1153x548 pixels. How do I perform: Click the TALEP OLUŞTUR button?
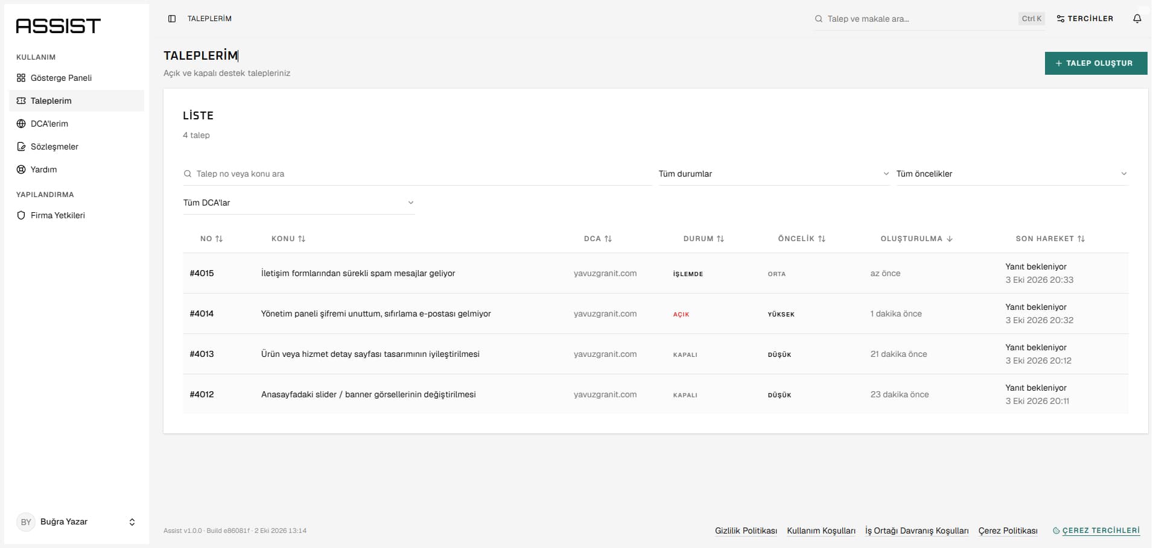(x=1096, y=63)
